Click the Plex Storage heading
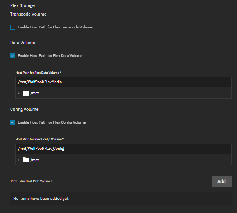 point(22,5)
